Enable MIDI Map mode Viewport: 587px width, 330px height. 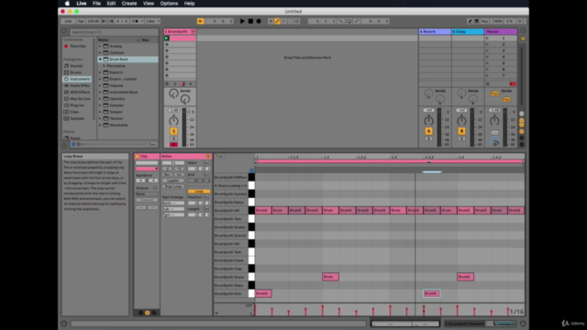coord(498,21)
